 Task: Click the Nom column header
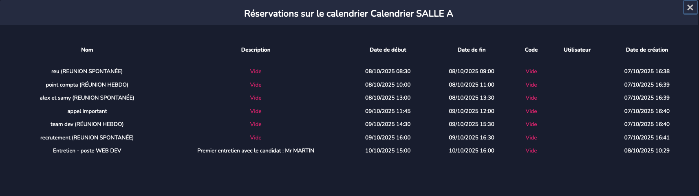pyautogui.click(x=87, y=50)
